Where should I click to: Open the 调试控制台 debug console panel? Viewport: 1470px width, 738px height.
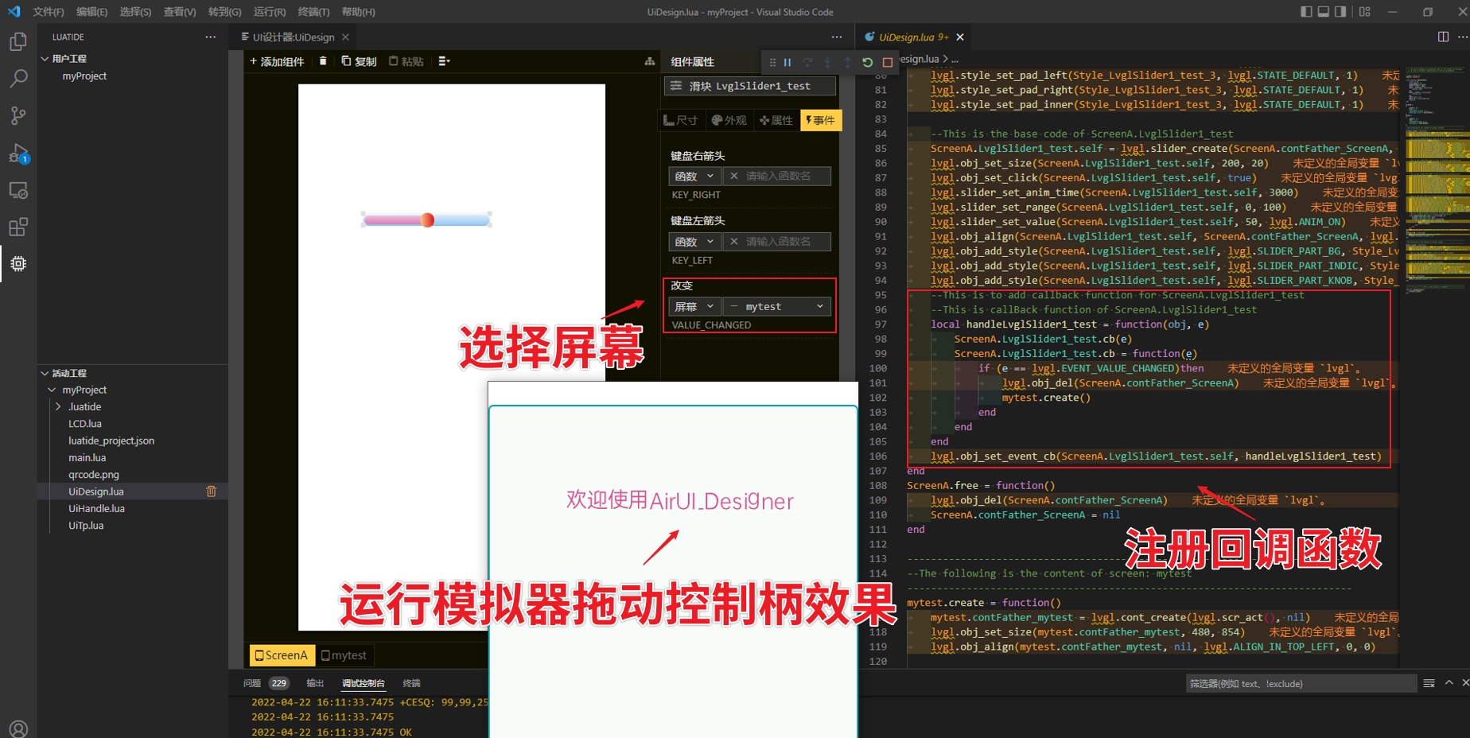pyautogui.click(x=364, y=682)
